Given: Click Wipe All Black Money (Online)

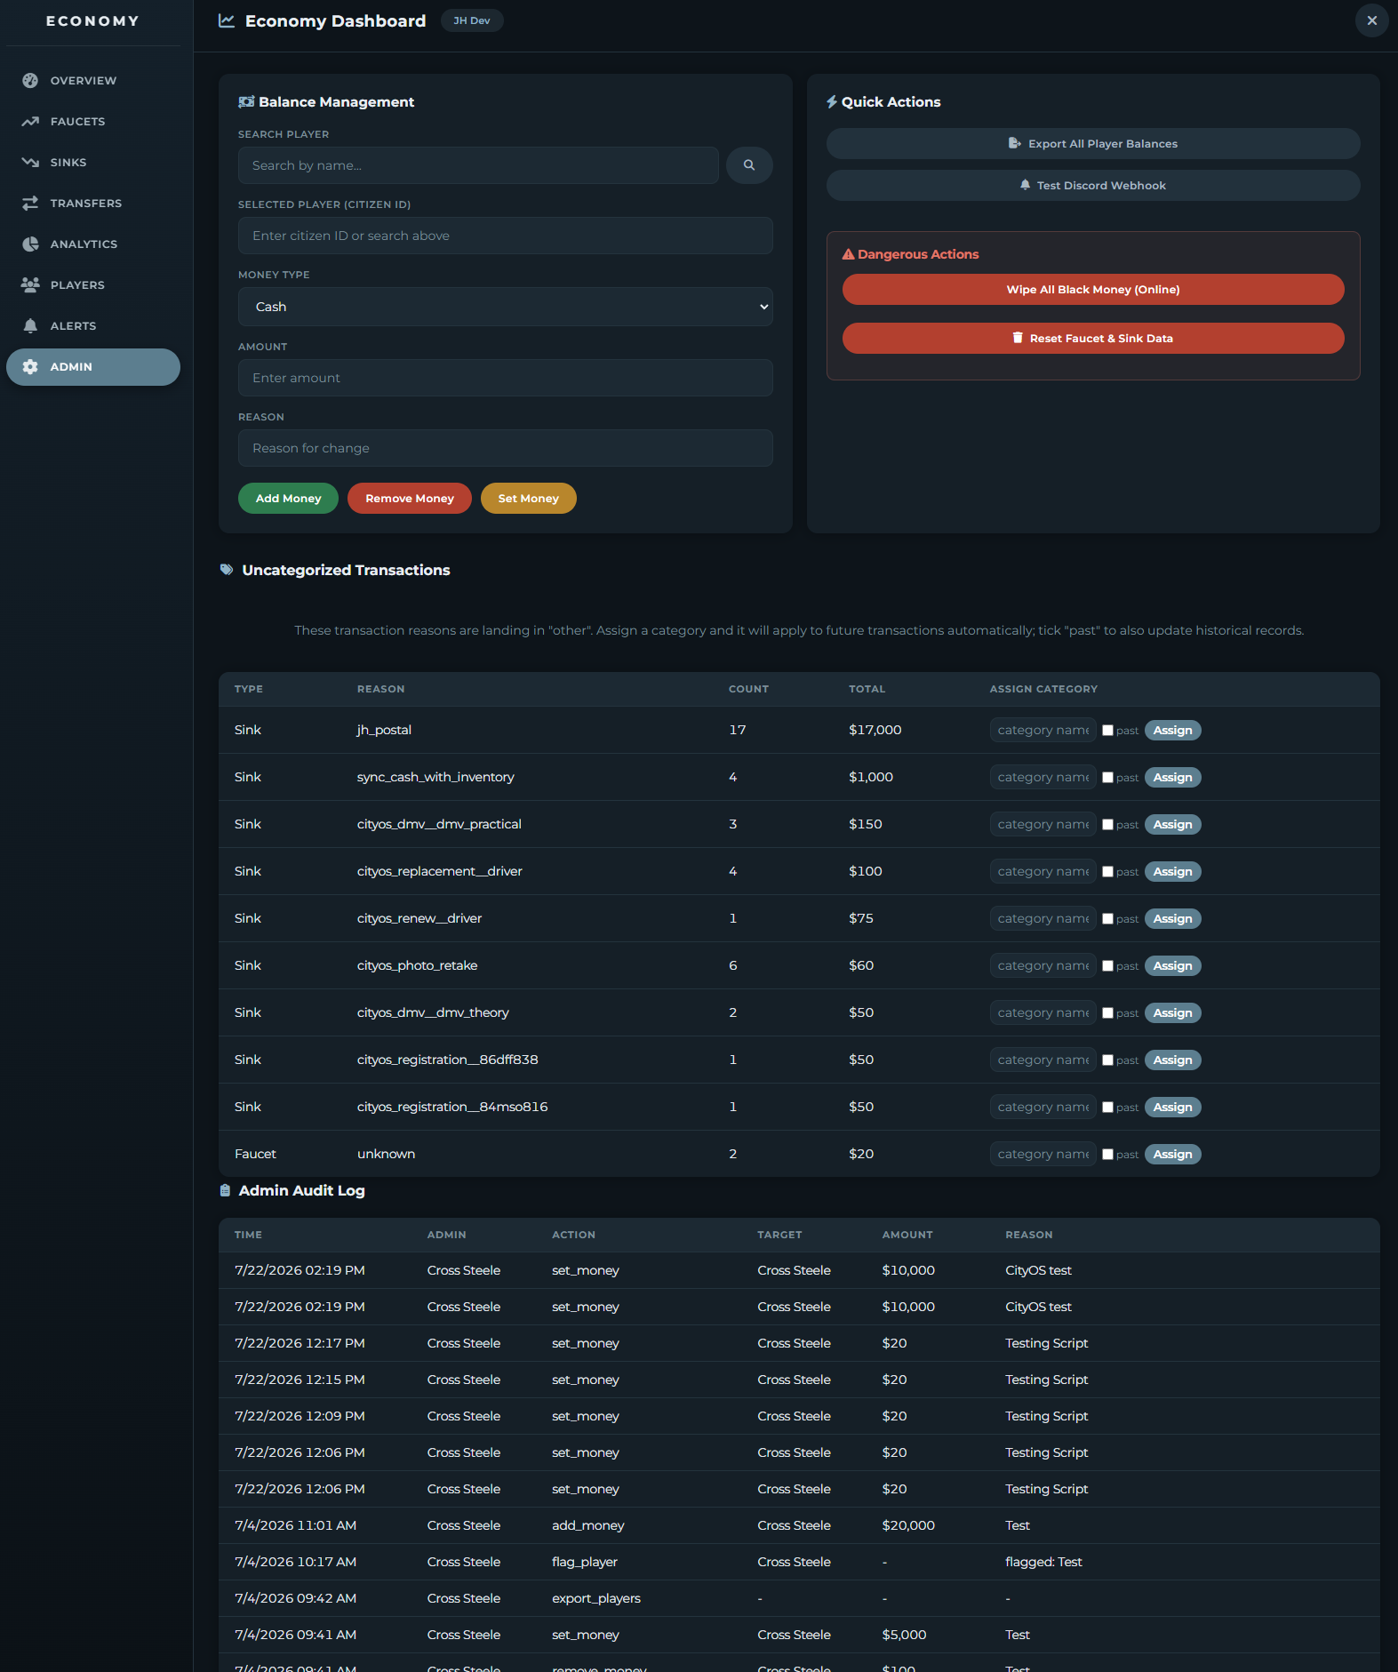Looking at the screenshot, I should (1093, 290).
